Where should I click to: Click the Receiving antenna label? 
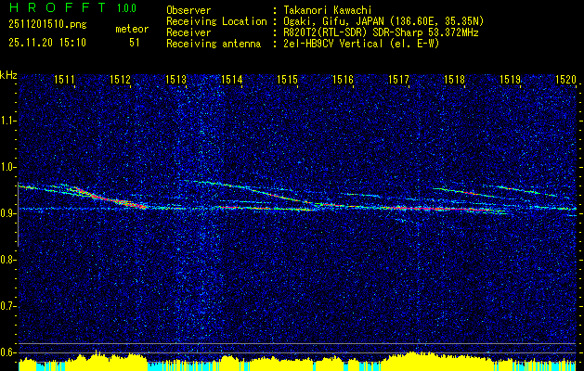click(x=214, y=44)
